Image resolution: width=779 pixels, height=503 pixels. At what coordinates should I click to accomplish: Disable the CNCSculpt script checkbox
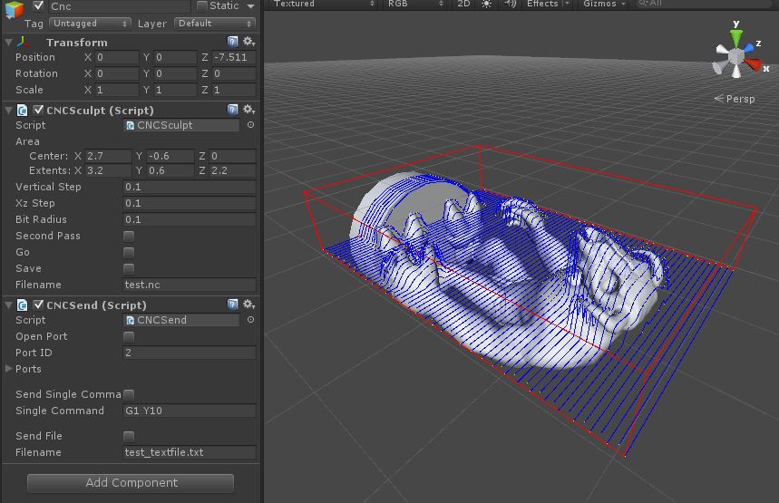[x=38, y=110]
